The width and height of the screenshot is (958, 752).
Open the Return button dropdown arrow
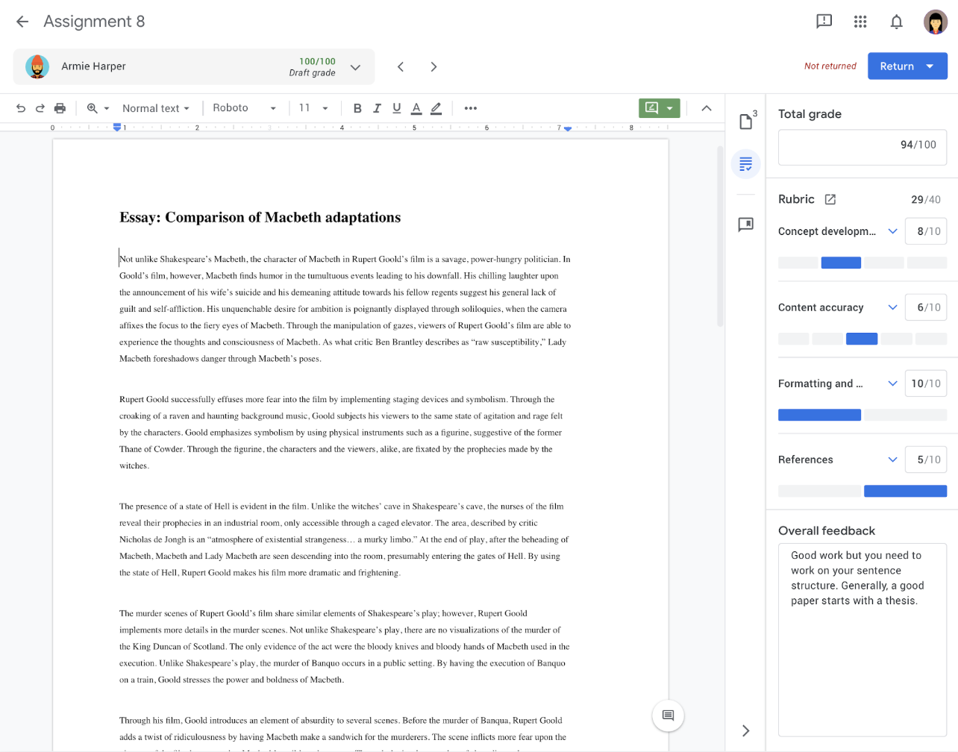coord(930,66)
